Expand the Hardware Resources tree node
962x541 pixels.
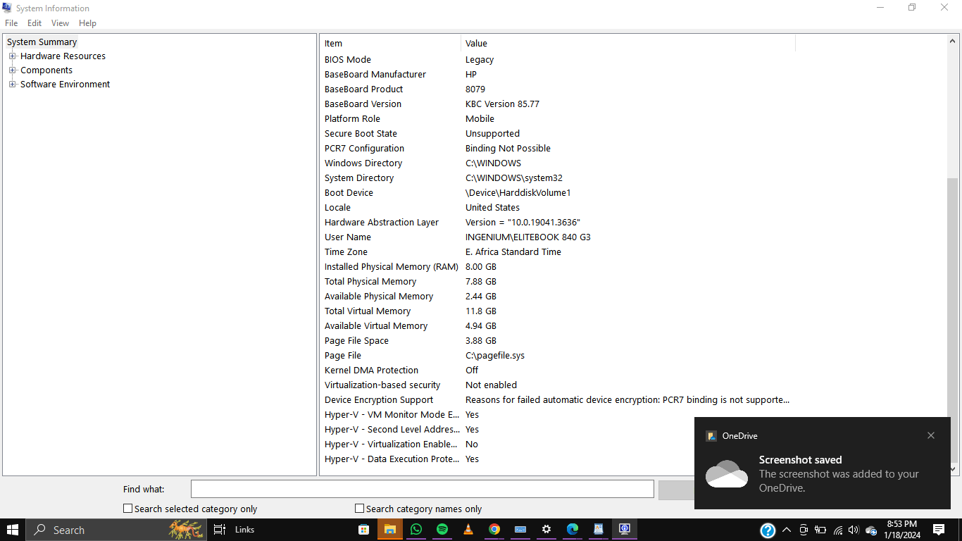tap(12, 56)
